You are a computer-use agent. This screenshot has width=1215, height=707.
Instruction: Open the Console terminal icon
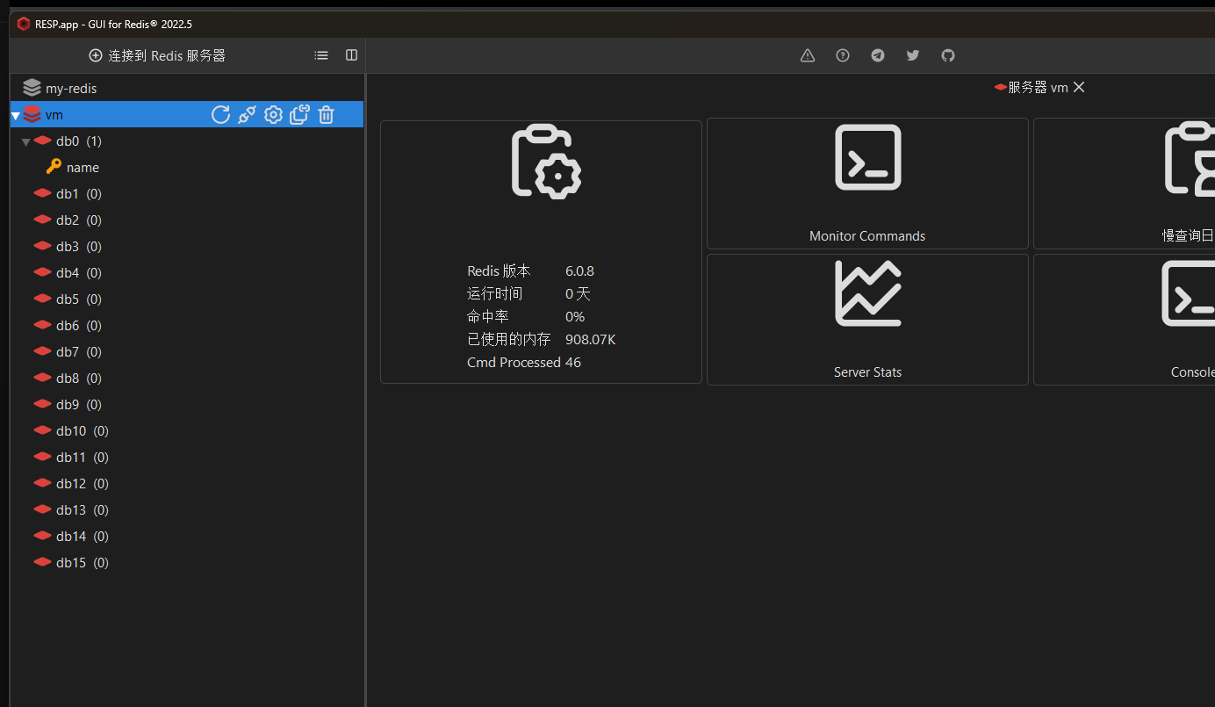(1189, 293)
